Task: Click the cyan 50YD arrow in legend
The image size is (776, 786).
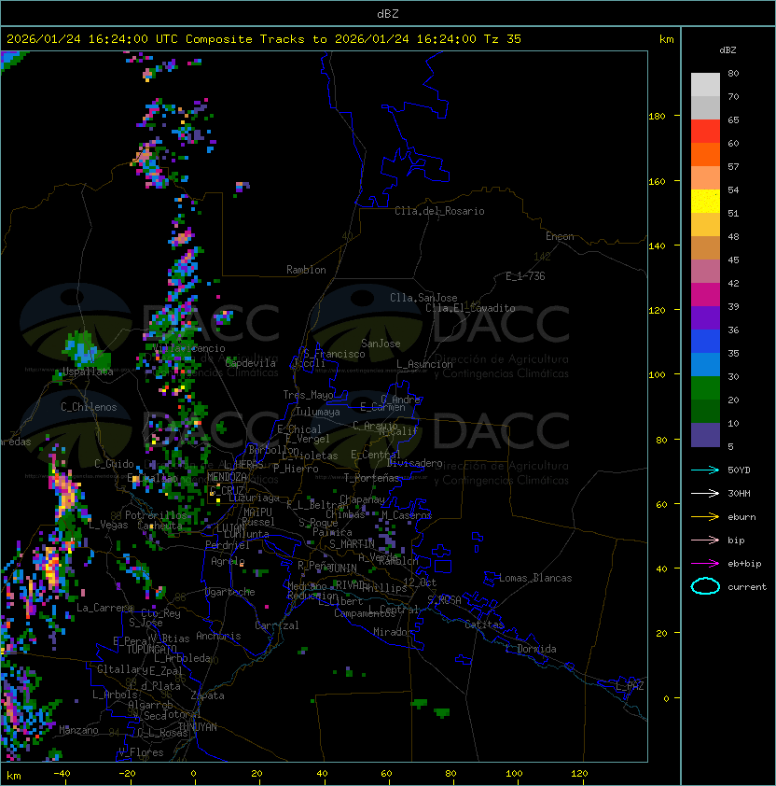Action: pyautogui.click(x=705, y=470)
